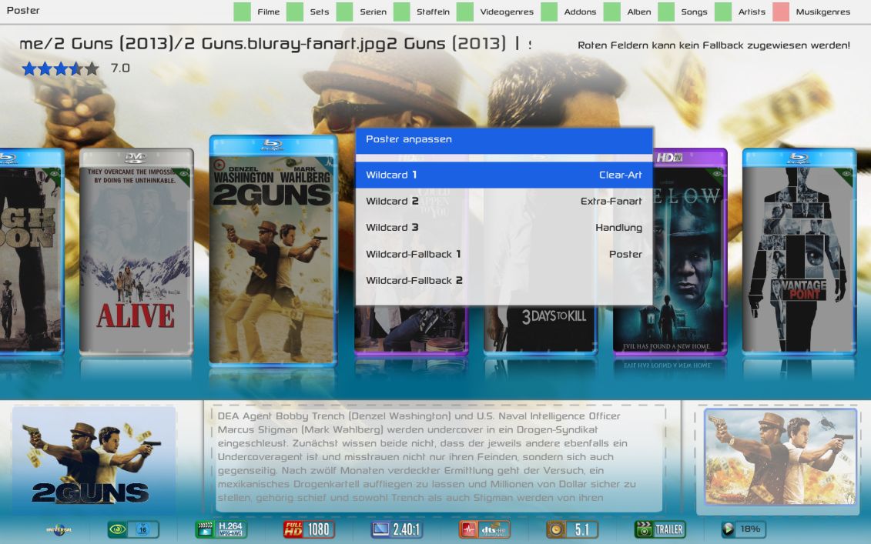Click the green square beside Filme
This screenshot has width=871, height=544.
[x=242, y=12]
